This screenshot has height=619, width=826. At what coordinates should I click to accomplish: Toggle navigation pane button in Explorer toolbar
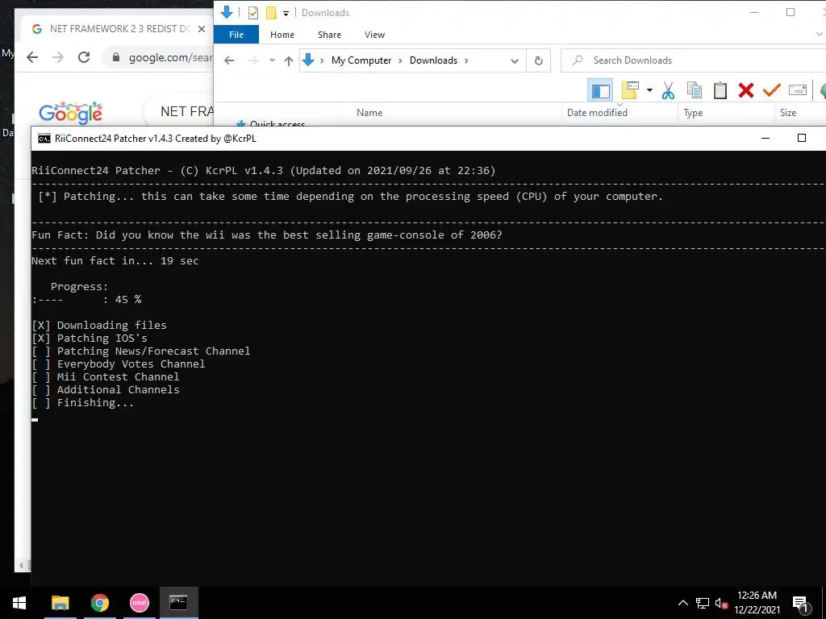(x=600, y=90)
